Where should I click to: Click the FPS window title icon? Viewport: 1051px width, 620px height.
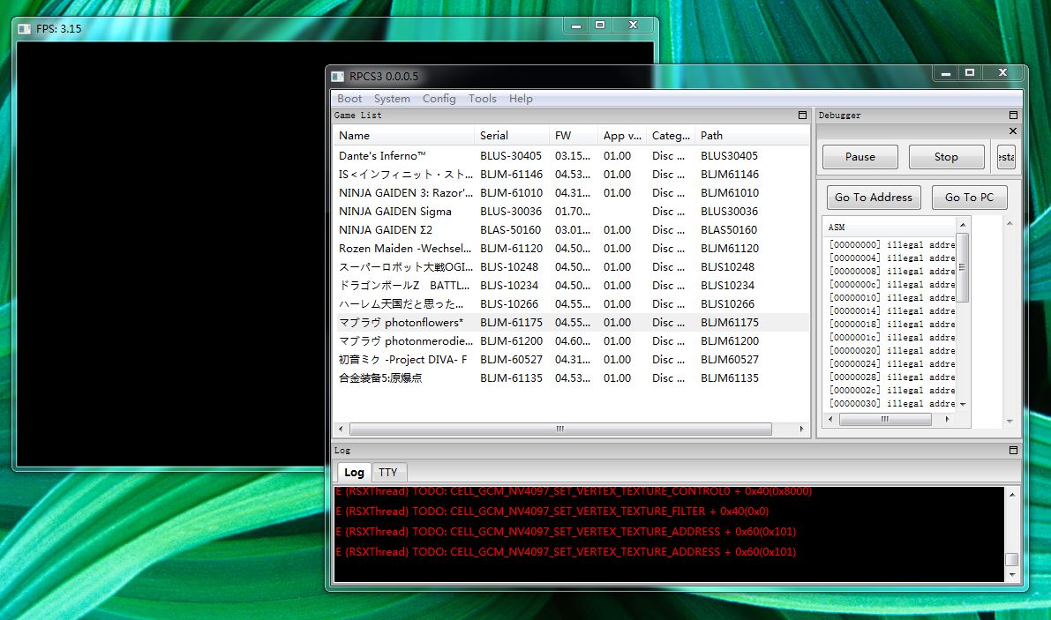tap(25, 29)
